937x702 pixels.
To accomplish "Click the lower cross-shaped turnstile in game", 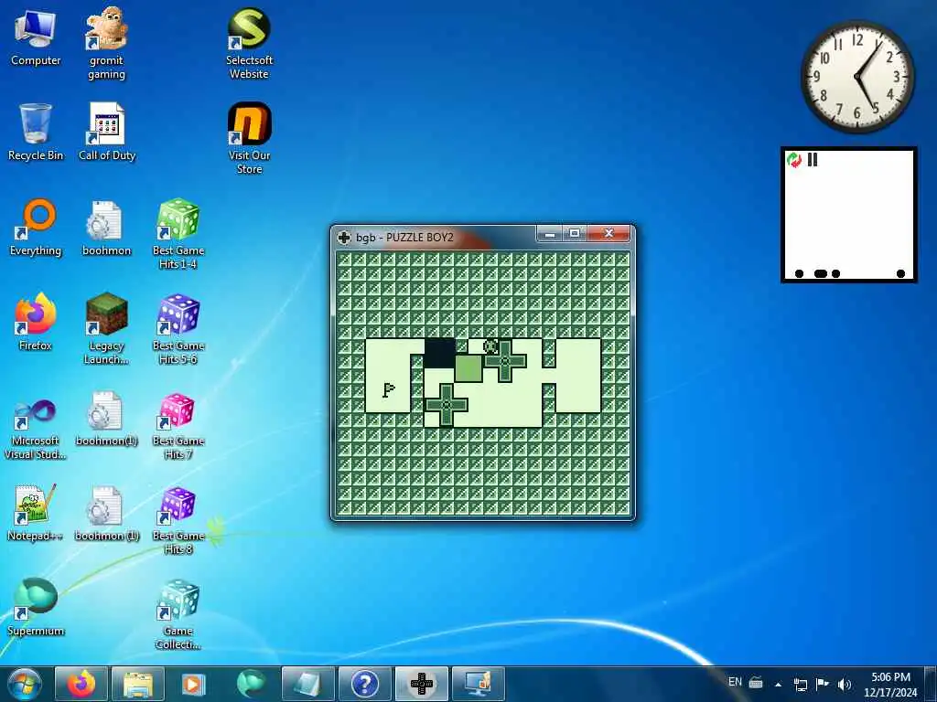I will [x=447, y=405].
